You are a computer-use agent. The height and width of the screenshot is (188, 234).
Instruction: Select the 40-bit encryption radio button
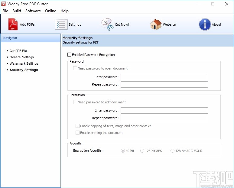click(x=123, y=151)
